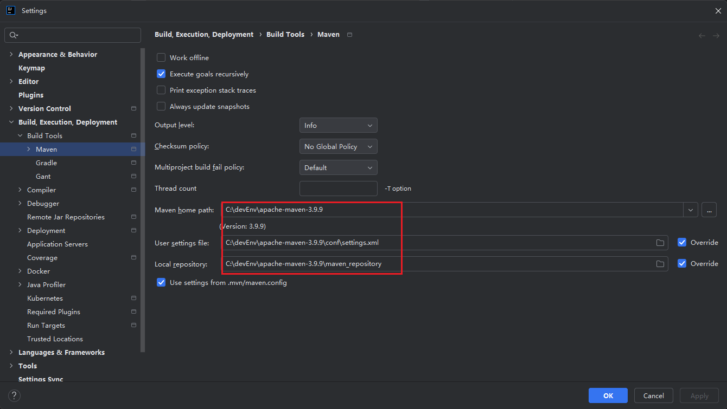Screen dimensions: 727x409
Task: Collapse the Build Tools node
Action: point(20,136)
